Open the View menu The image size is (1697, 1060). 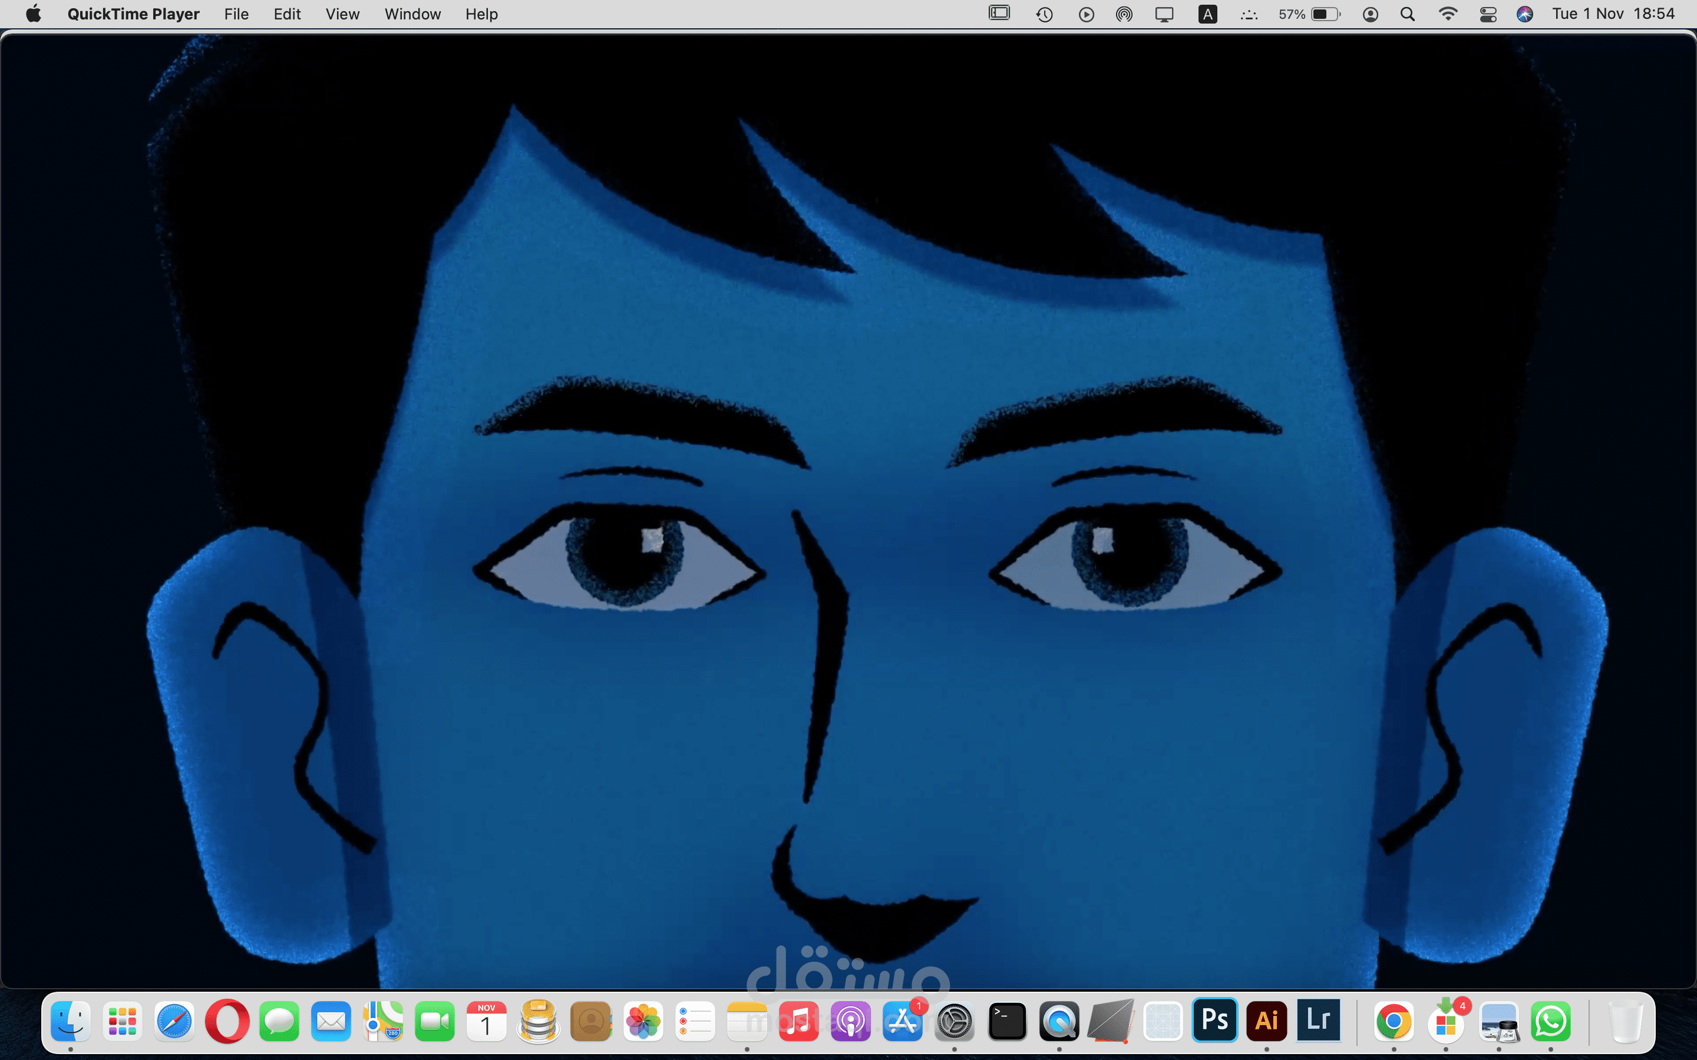point(342,14)
